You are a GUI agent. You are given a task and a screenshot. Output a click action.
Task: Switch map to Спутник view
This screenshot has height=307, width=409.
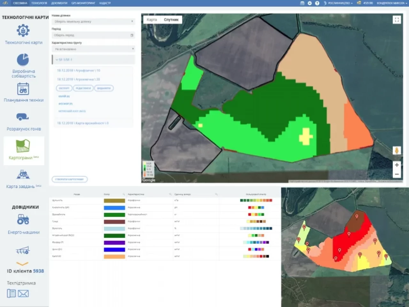(x=171, y=20)
